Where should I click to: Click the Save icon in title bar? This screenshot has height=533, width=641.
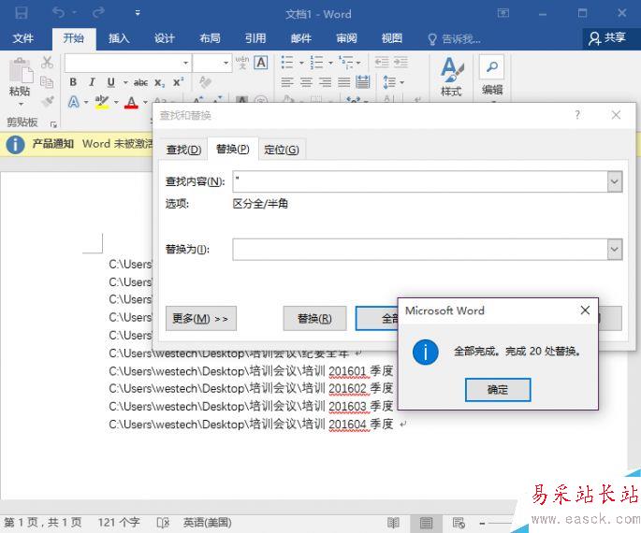tap(21, 13)
